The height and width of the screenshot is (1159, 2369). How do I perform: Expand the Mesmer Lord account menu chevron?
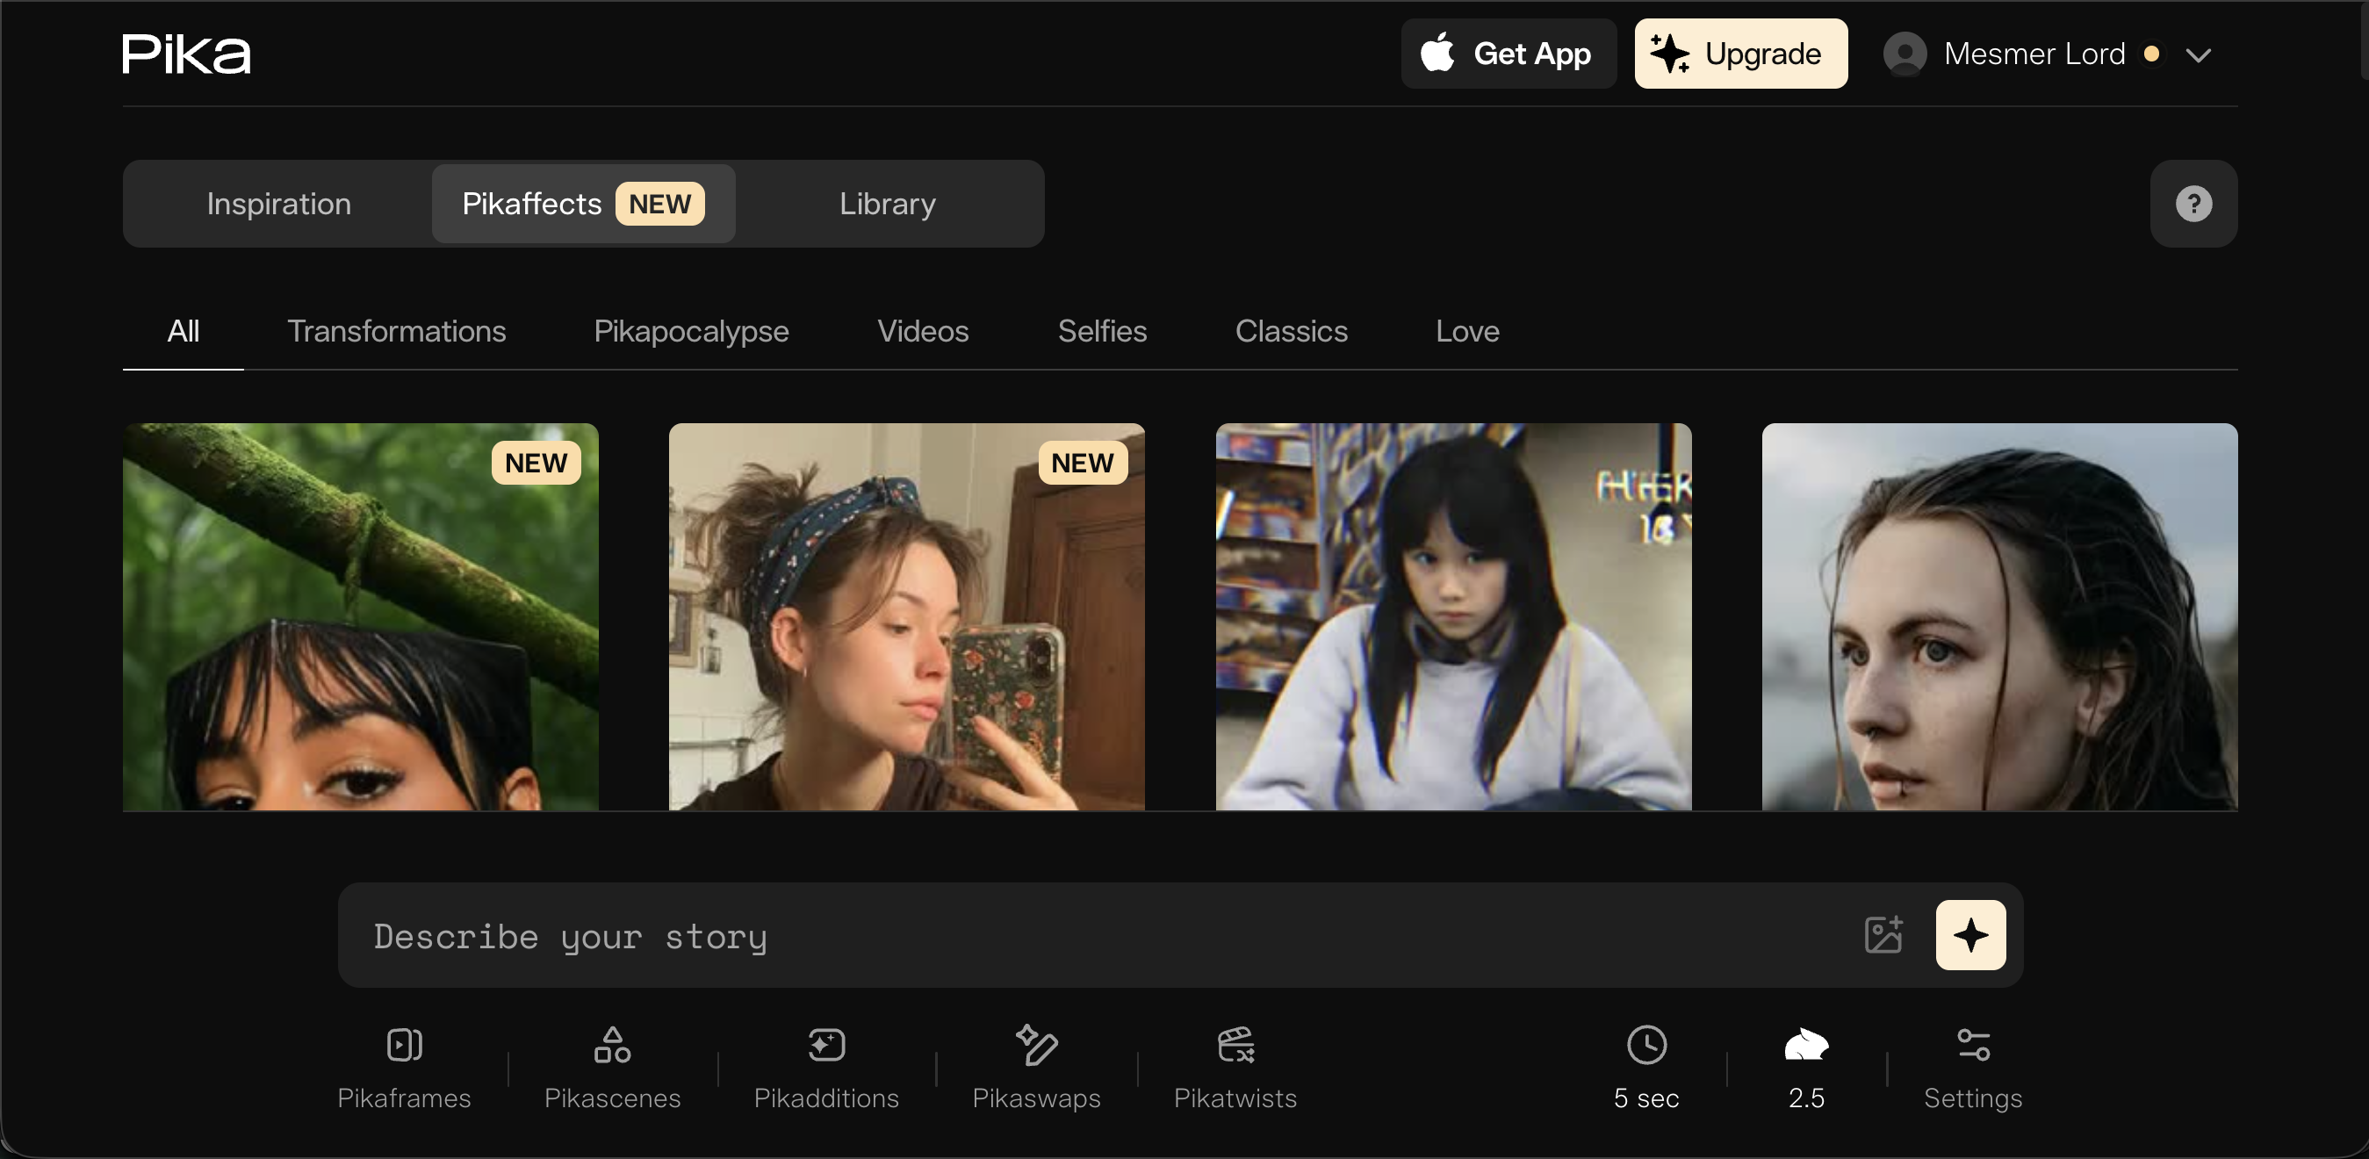[2198, 55]
